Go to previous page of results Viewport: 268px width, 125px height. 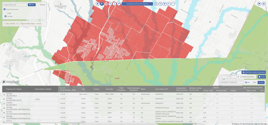point(220,77)
